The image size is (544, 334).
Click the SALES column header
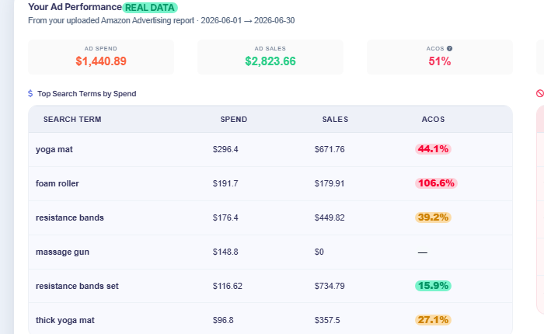pyautogui.click(x=335, y=120)
